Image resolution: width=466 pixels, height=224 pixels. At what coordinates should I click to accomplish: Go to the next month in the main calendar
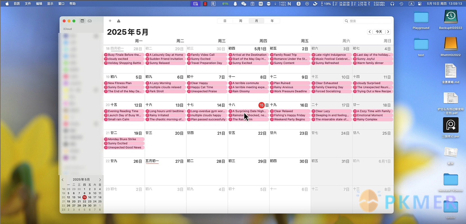coord(388,32)
